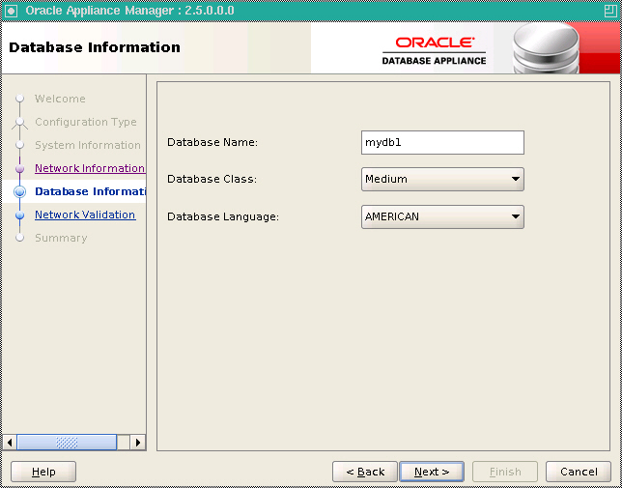The width and height of the screenshot is (622, 488).
Task: Open Help
Action: coord(43,472)
